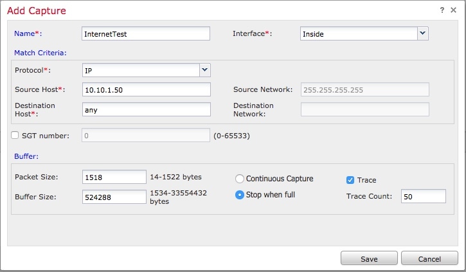This screenshot has height=272, width=466.
Task: Cancel the Add Capture dialog
Action: pos(429,258)
